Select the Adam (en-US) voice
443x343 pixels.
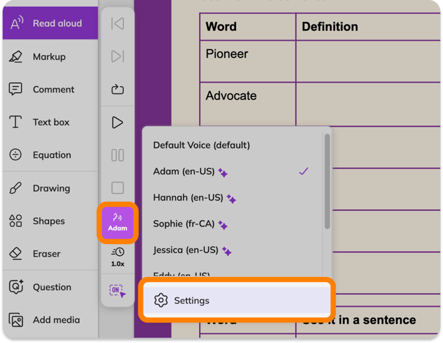[x=232, y=171]
